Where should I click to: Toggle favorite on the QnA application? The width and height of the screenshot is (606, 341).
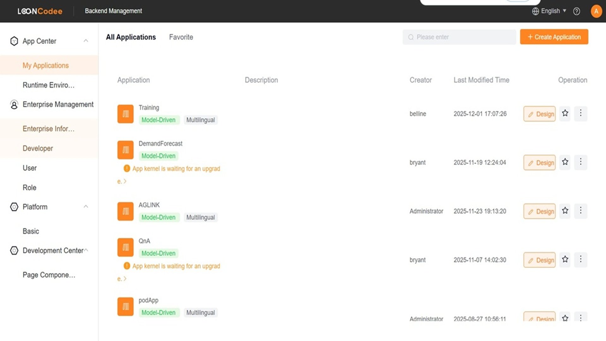565,260
